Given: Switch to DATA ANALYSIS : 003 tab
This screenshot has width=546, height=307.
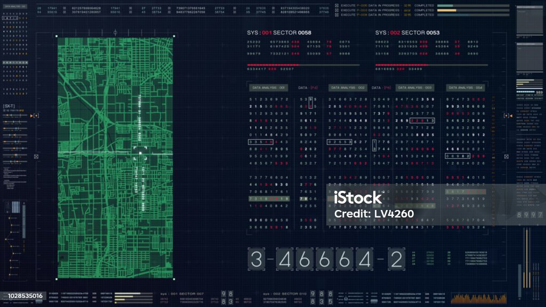Looking at the screenshot, I should tap(415, 88).
